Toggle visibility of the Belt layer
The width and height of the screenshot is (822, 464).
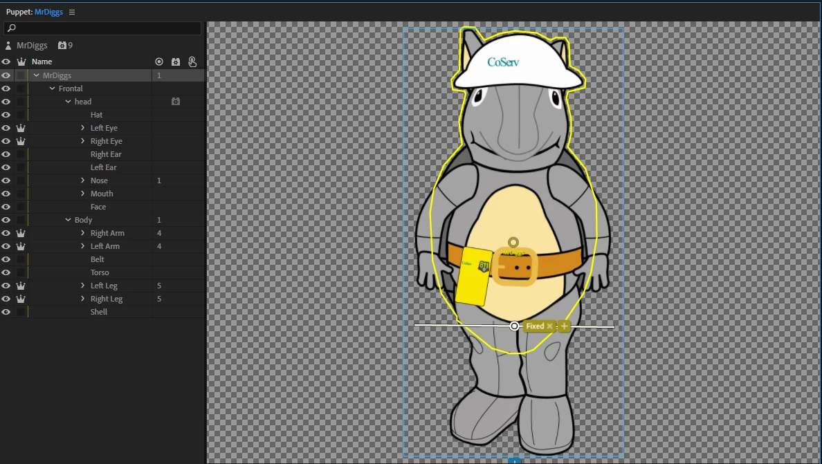(6, 259)
